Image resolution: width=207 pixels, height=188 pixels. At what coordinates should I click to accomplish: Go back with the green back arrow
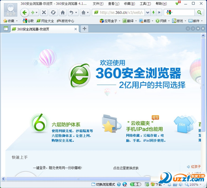[25, 13]
